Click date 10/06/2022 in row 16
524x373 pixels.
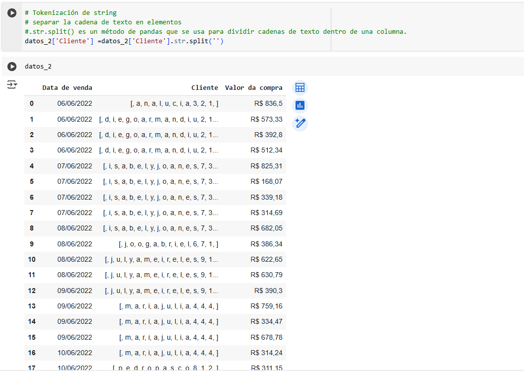[x=75, y=353]
